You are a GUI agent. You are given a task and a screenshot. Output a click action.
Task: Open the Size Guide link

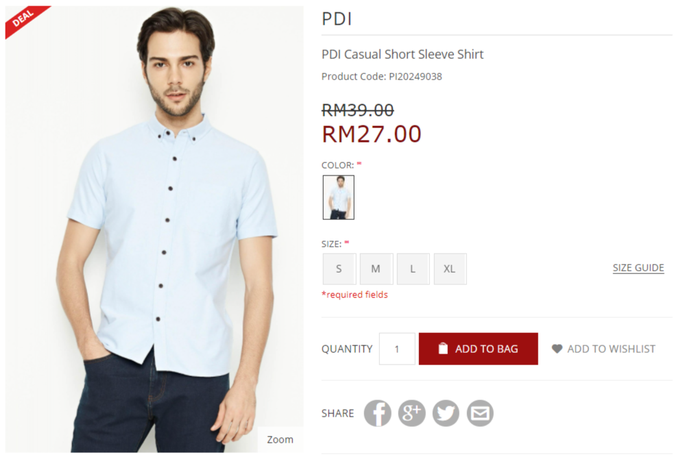638,268
